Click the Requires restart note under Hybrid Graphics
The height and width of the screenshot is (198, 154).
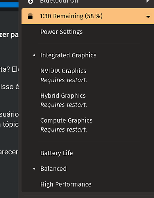pos(64,105)
